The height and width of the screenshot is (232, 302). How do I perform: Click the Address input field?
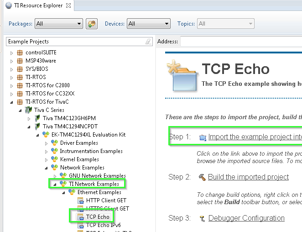[241, 42]
